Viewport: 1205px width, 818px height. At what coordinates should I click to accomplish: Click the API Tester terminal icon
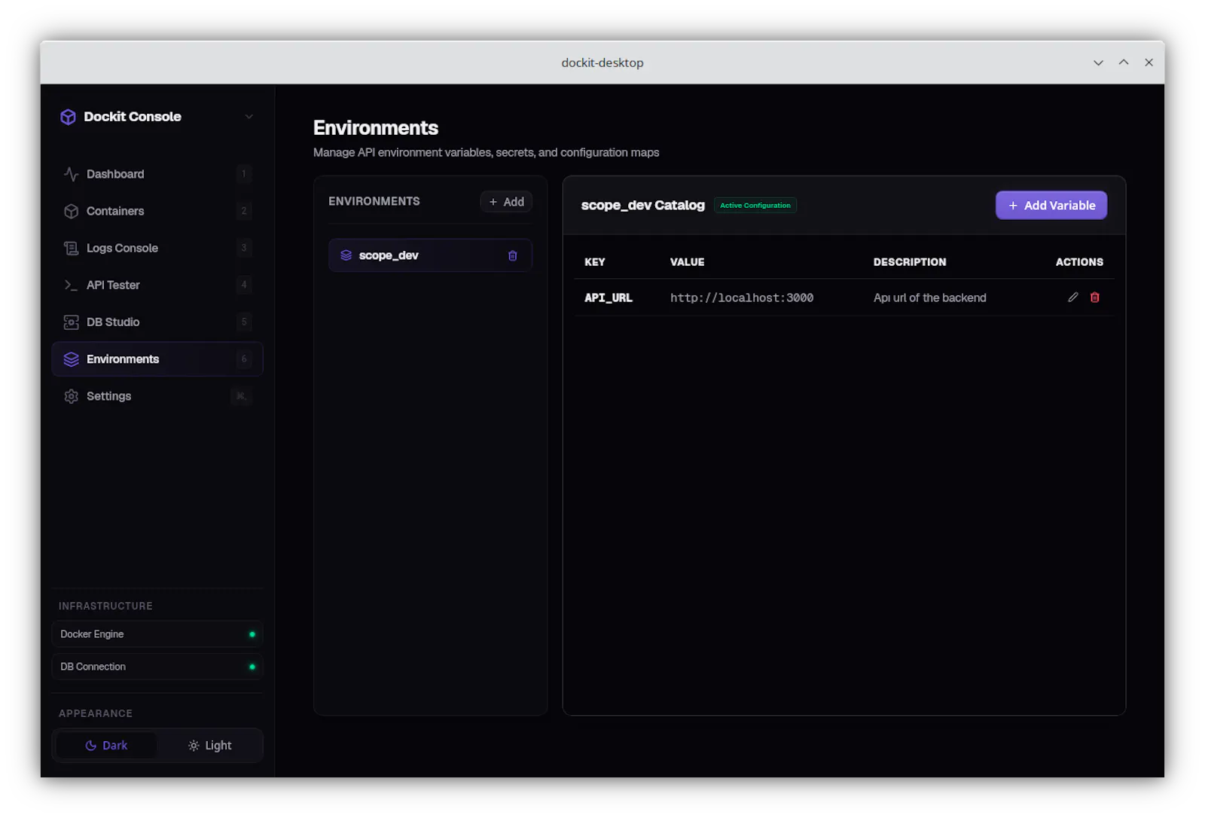click(72, 285)
